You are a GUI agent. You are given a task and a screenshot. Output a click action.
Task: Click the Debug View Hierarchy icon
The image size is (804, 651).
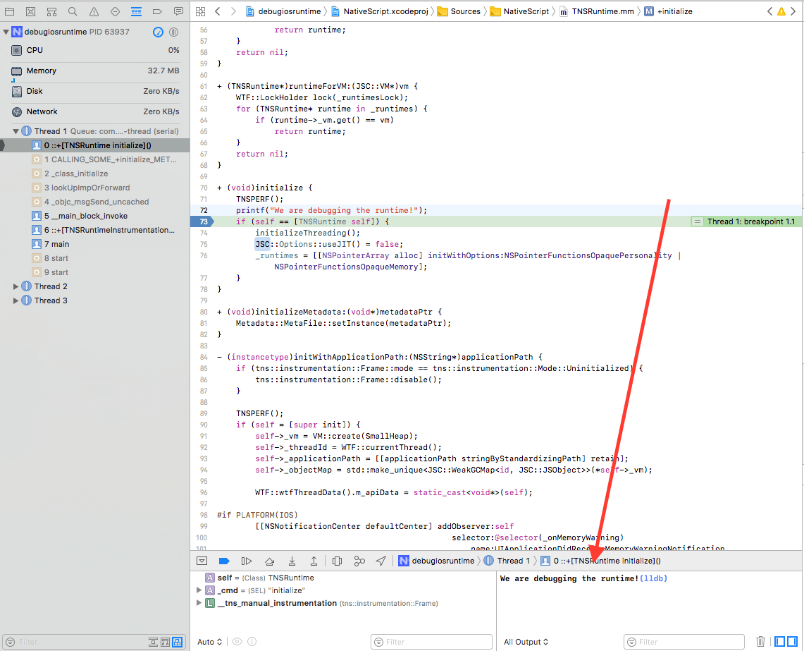(x=337, y=561)
